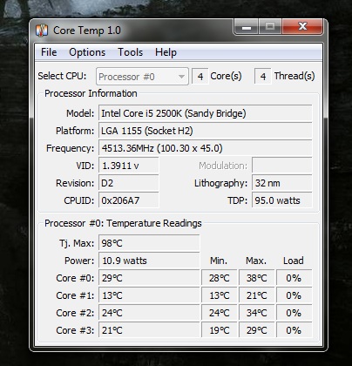Maximize the Core Temp window
This screenshot has height=366, width=352.
270,27
